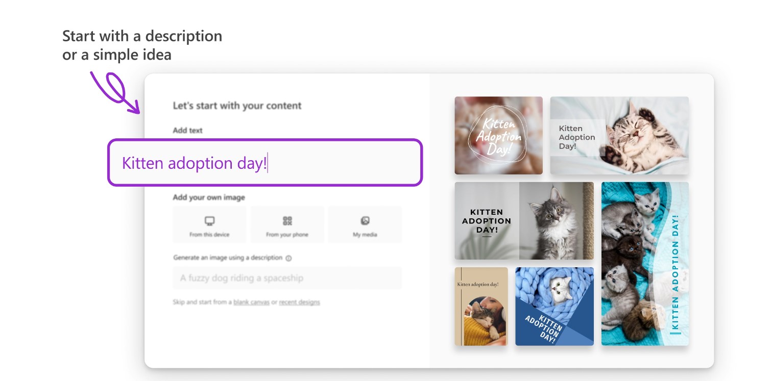Click the A fuzzy dog riding a spaceship field
771x381 pixels.
pos(287,278)
